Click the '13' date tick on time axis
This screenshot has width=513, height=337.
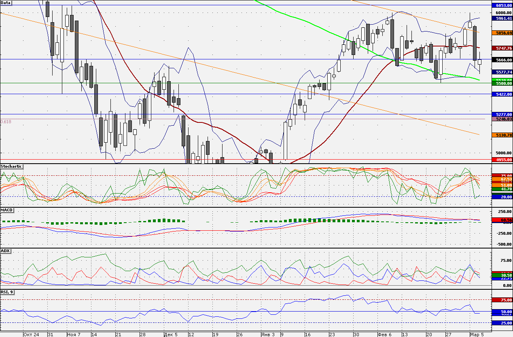pos(405,335)
